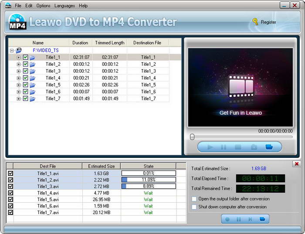Image resolution: width=305 pixels, height=234 pixels.
Task: Toggle checkbox for Title1_3.avi
Action: coord(10,186)
